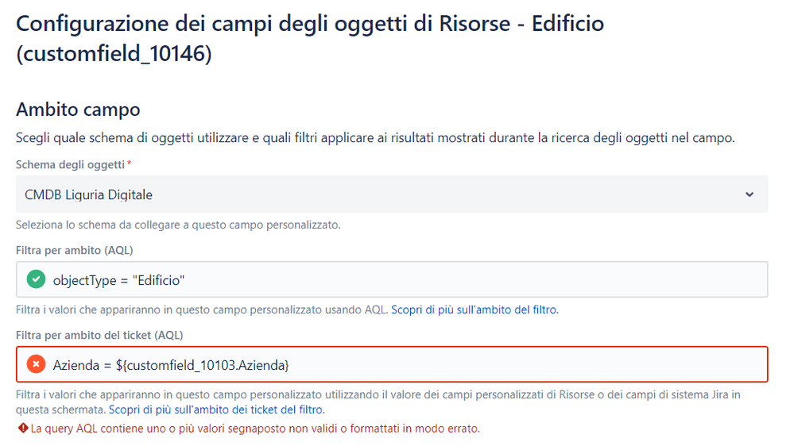This screenshot has width=794, height=446.
Task: Click helper text ending in usando AQL
Action: coord(202,310)
